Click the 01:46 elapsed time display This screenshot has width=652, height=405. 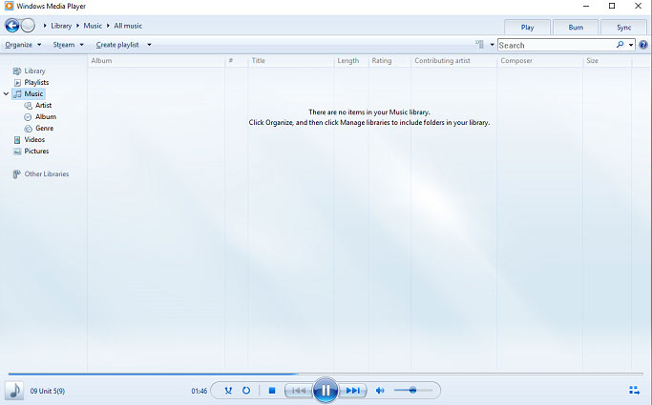tap(200, 391)
